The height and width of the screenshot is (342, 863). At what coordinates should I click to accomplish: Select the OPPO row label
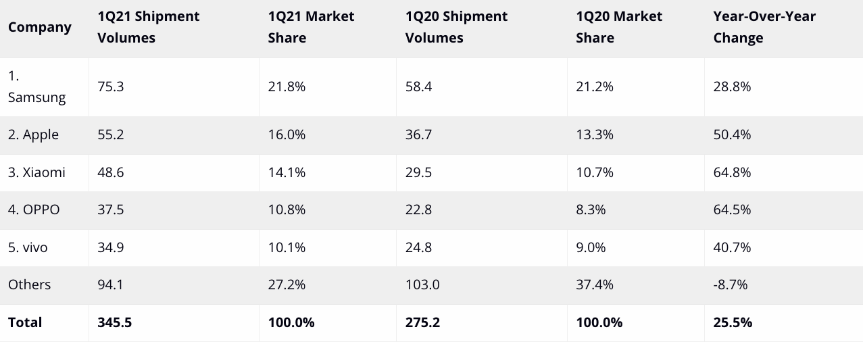click(34, 210)
